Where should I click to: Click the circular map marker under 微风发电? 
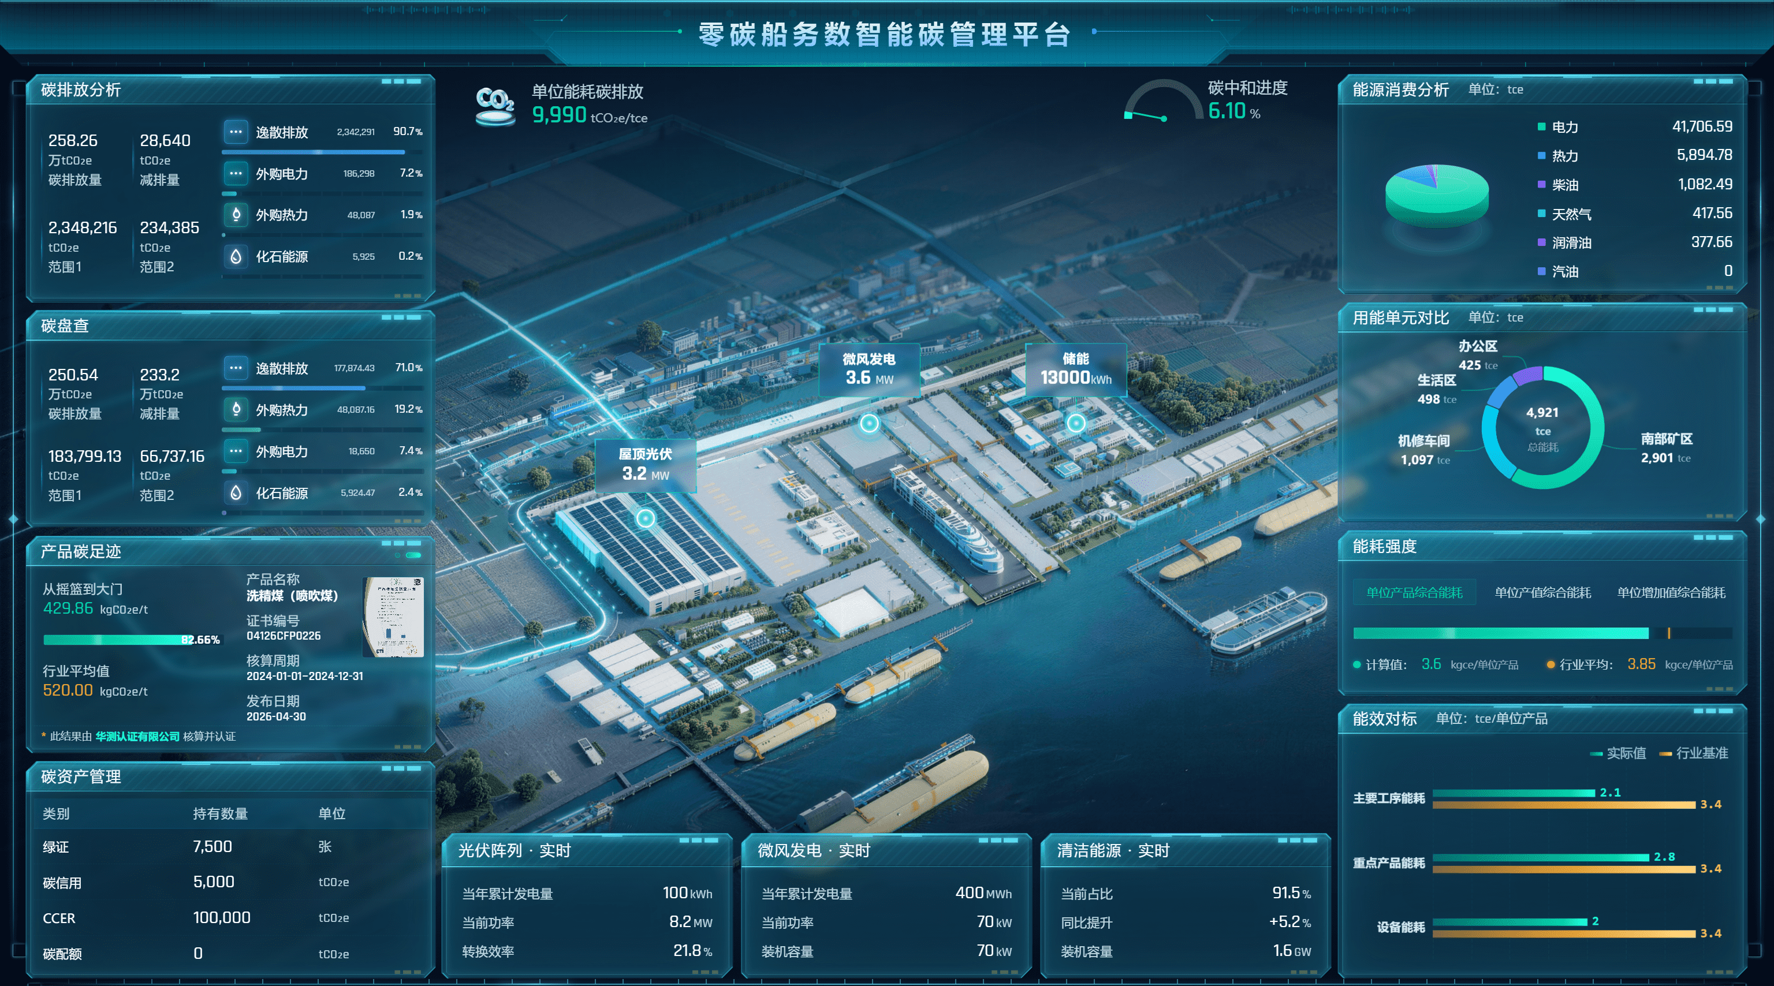coord(870,423)
